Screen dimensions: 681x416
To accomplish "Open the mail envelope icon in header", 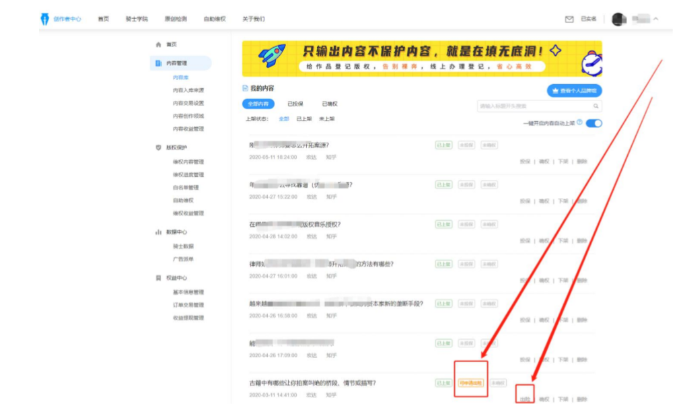I will point(569,19).
